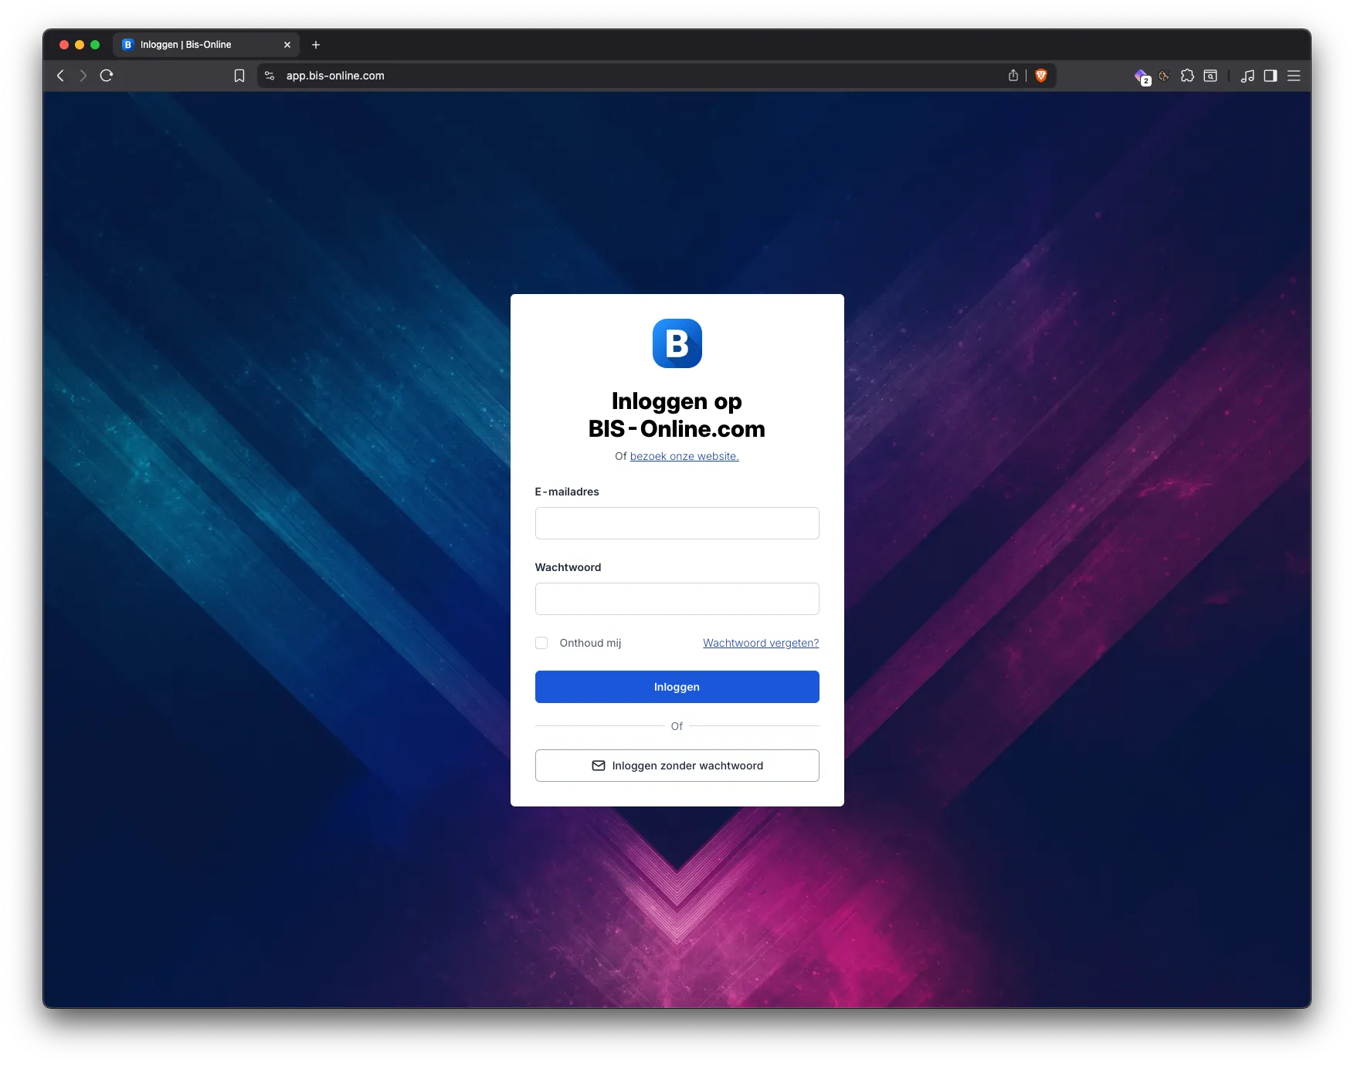
Task: Open the cookie extension icon
Action: tap(1164, 76)
